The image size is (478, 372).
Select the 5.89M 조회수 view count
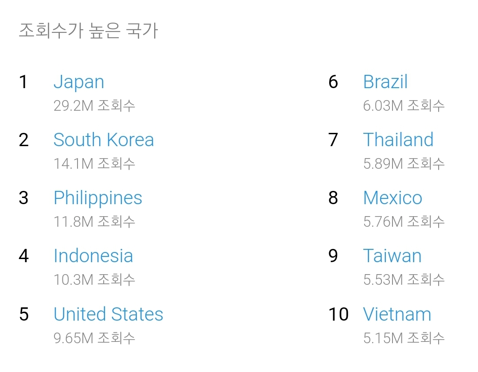point(404,164)
